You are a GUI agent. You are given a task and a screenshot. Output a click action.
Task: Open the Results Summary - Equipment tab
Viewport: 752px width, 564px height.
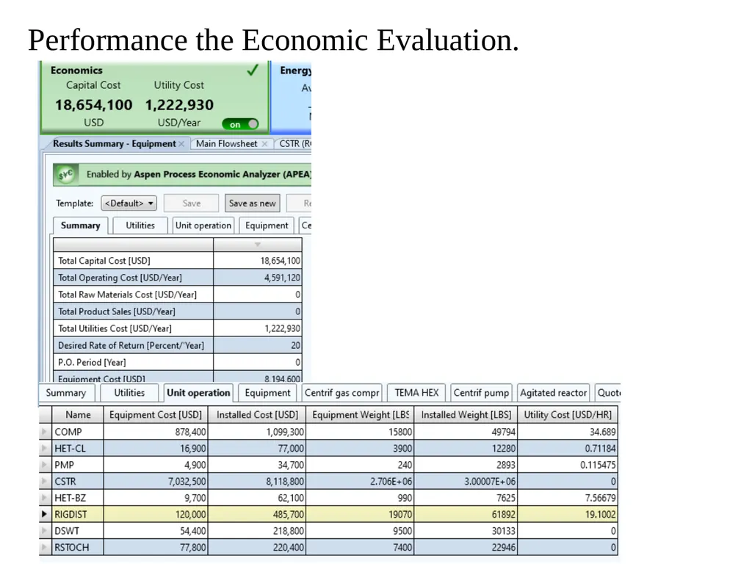[114, 144]
